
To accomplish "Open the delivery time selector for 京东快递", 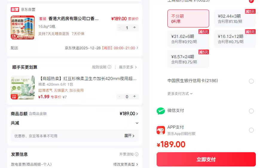I will coord(102,48).
